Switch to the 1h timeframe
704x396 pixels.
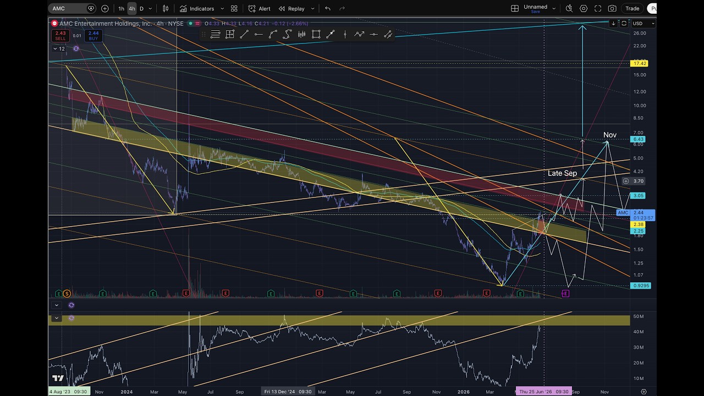122,8
